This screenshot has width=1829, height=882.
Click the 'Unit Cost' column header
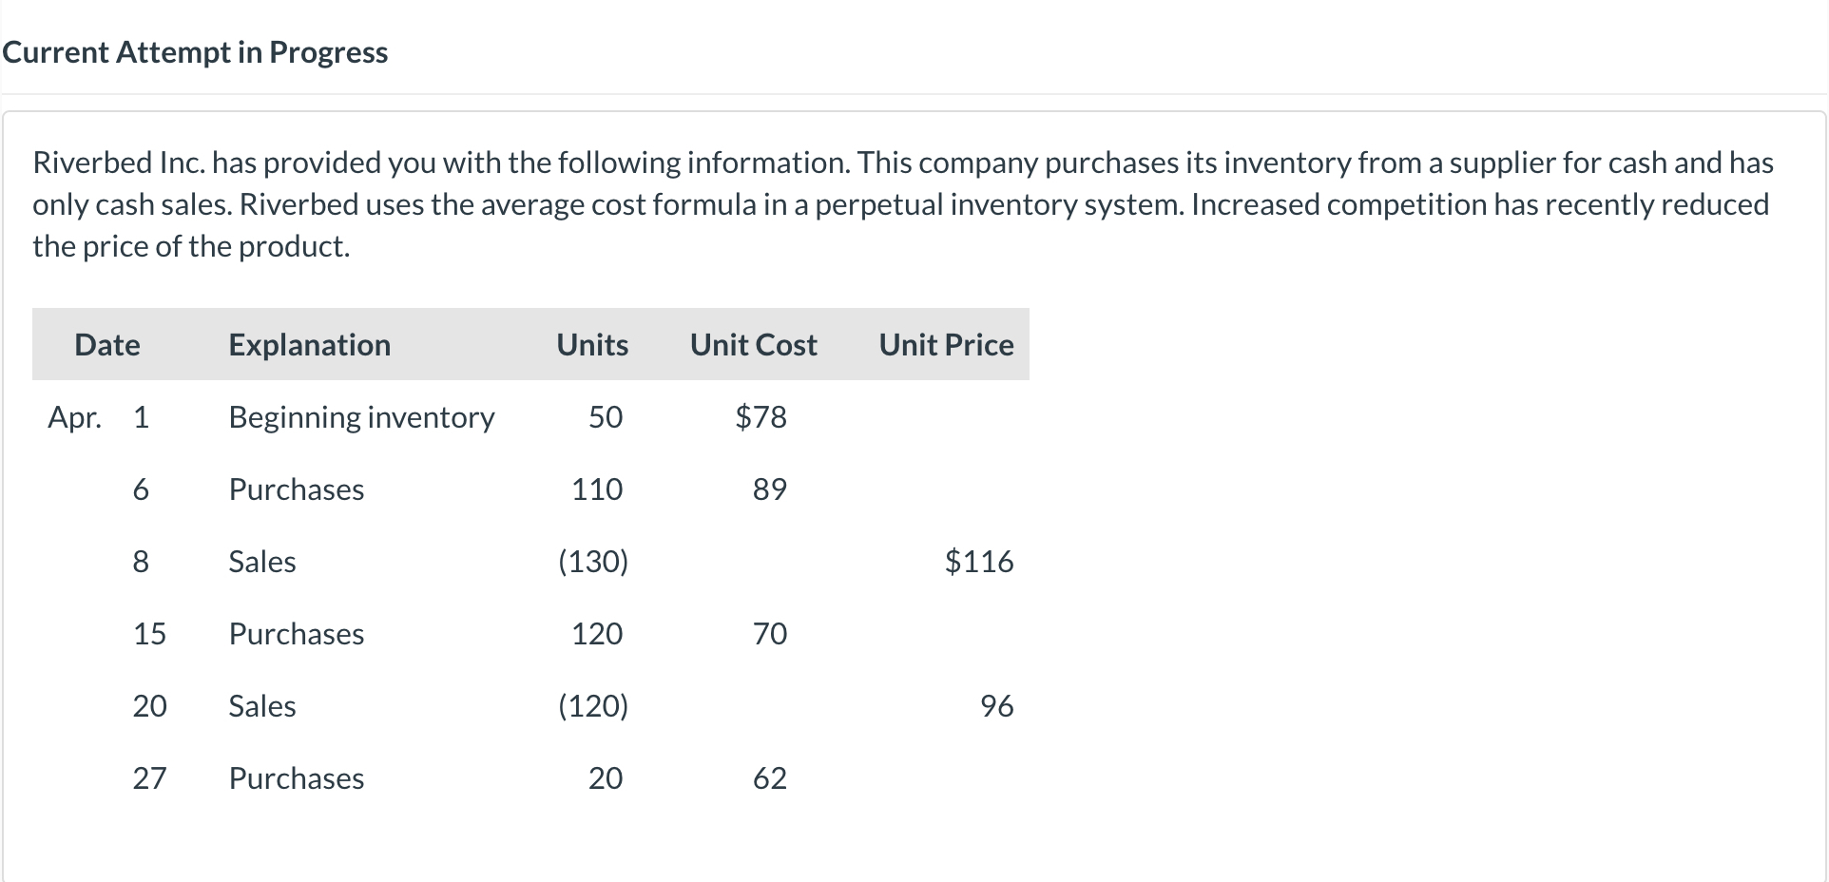click(x=753, y=344)
